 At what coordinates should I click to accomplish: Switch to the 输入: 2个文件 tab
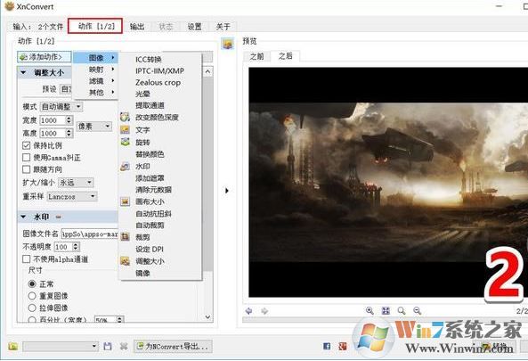pyautogui.click(x=37, y=27)
